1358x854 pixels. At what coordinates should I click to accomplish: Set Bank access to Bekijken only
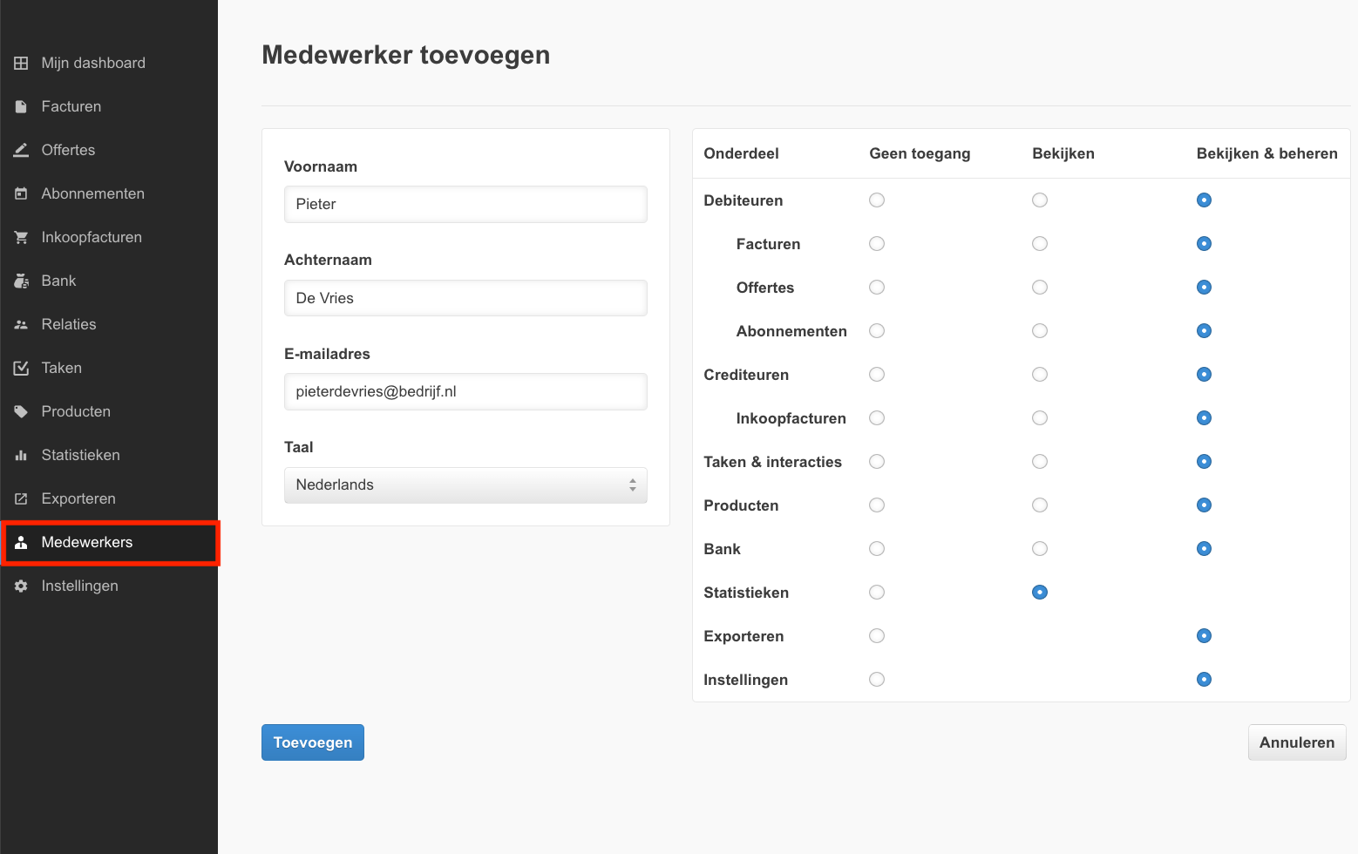point(1039,548)
